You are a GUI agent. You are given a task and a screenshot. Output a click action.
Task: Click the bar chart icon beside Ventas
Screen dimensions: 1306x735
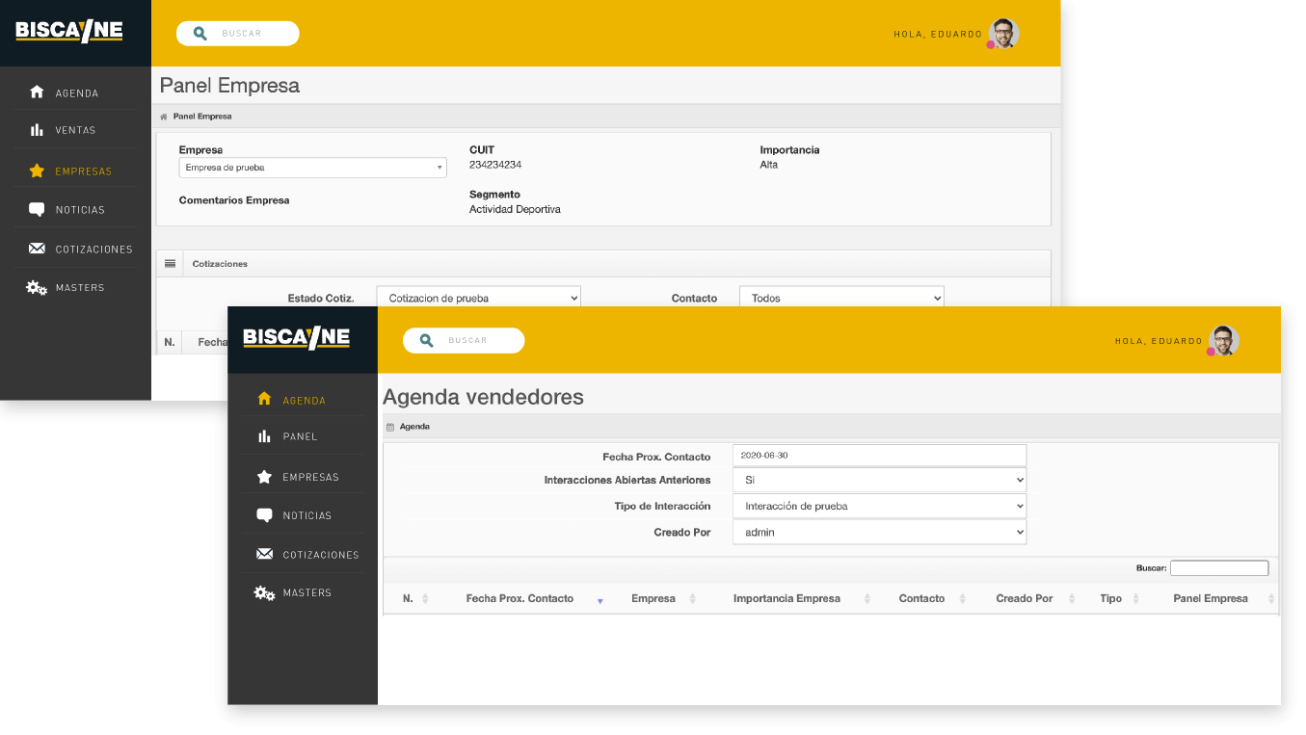coord(37,130)
